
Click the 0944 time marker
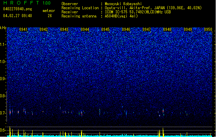point(85,29)
